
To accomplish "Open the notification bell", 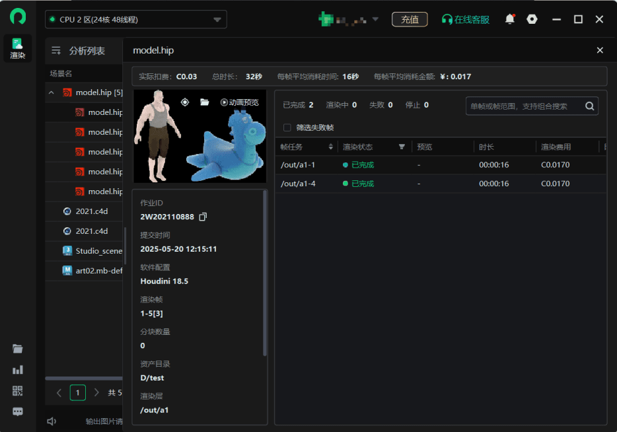I will (x=510, y=19).
